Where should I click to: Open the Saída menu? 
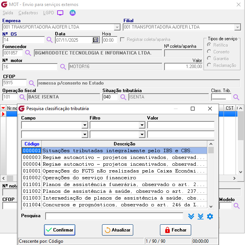tap(8, 13)
